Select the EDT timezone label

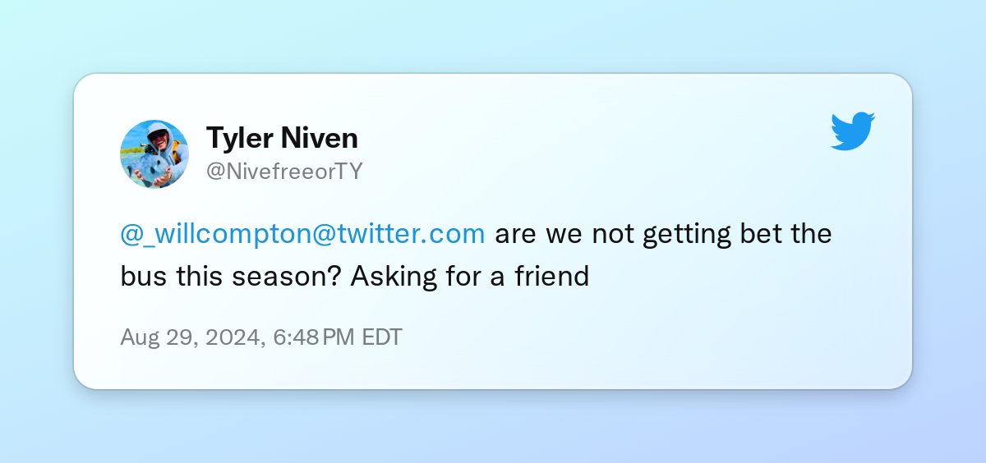[382, 337]
